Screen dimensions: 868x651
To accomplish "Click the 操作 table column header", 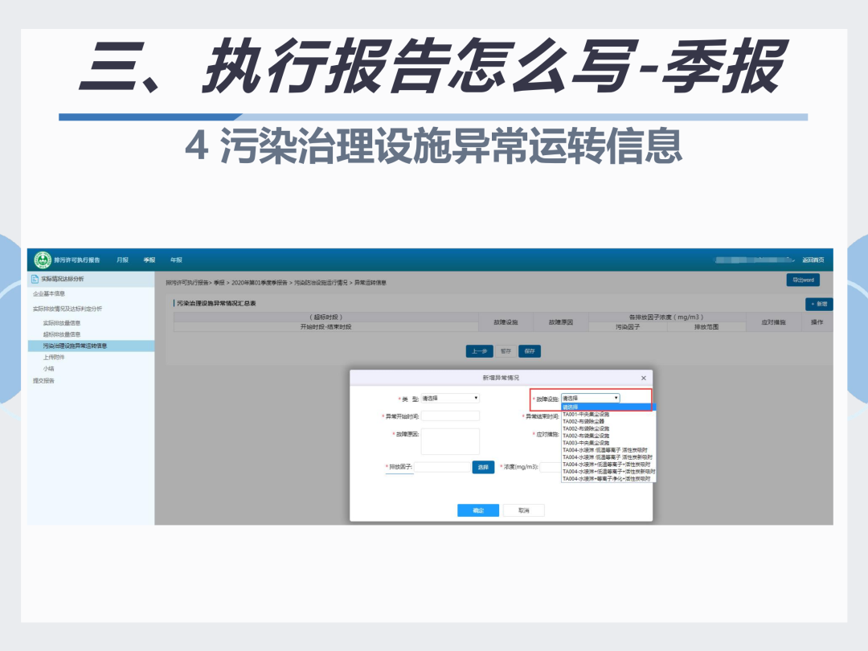I will [x=817, y=322].
